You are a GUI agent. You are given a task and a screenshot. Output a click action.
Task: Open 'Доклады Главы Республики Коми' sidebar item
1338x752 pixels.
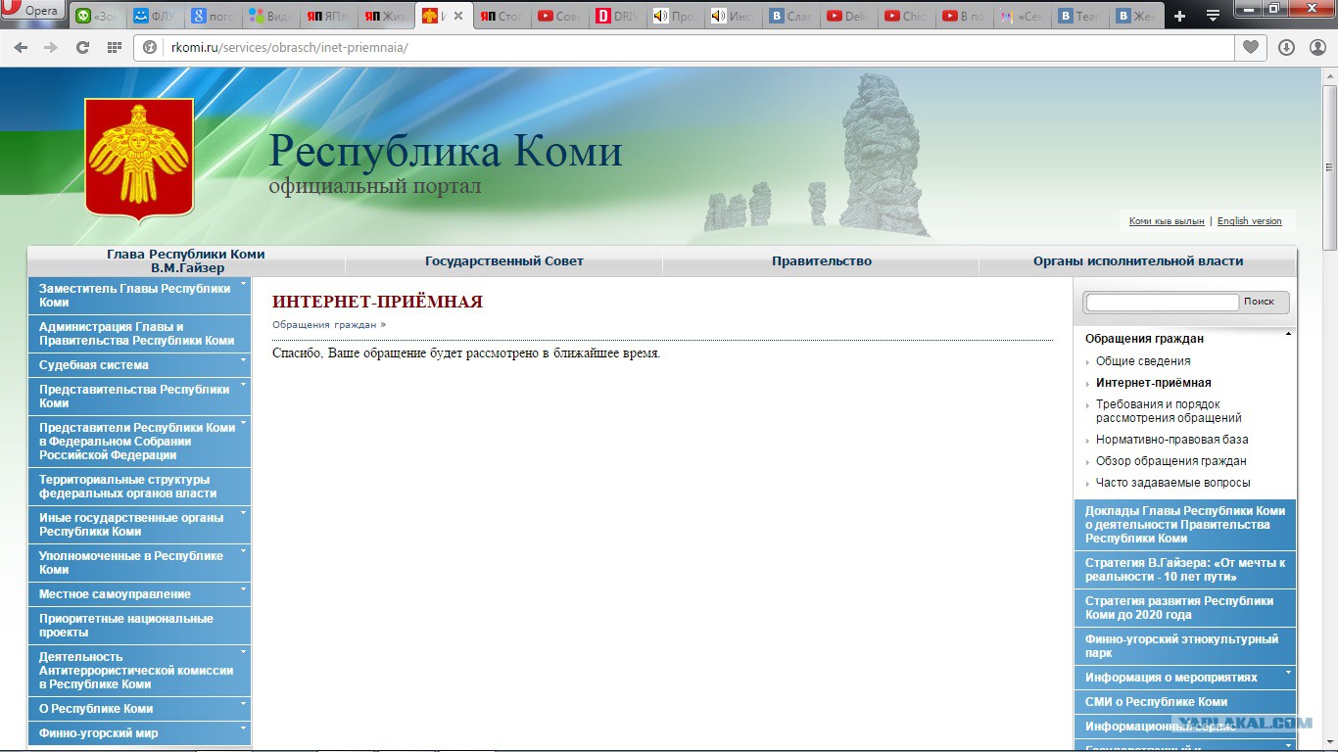[1185, 525]
